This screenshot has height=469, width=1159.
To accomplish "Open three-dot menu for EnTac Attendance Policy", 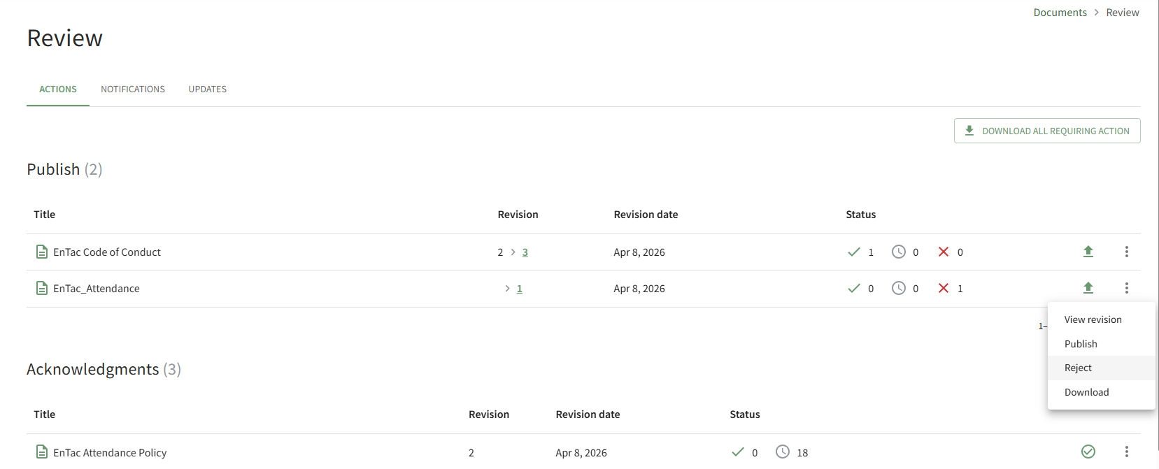I will pos(1126,452).
